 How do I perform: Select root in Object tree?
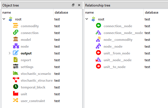[x=18, y=19]
